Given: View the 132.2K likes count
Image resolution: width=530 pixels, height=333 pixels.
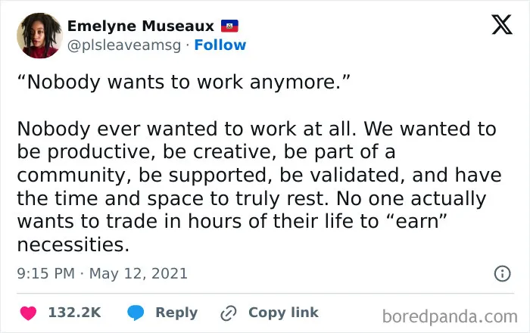Looking at the screenshot, I should 74,313.
